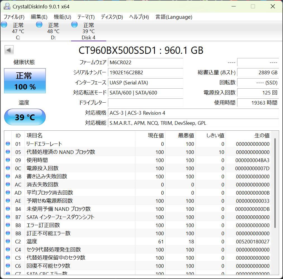This screenshot has width=283, height=279.
Task: Close the CrystalDiskInfo window
Action: (273, 6)
